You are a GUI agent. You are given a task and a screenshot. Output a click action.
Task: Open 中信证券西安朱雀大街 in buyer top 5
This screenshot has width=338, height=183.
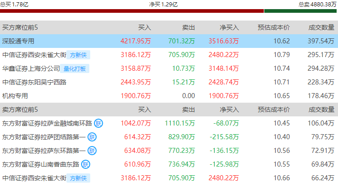(34, 55)
